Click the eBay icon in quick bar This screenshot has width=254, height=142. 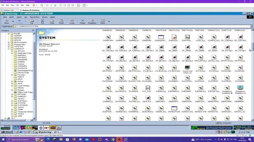tap(46, 128)
